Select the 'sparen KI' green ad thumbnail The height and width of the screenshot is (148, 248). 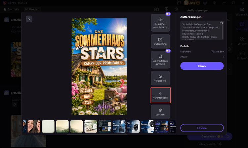point(91,126)
